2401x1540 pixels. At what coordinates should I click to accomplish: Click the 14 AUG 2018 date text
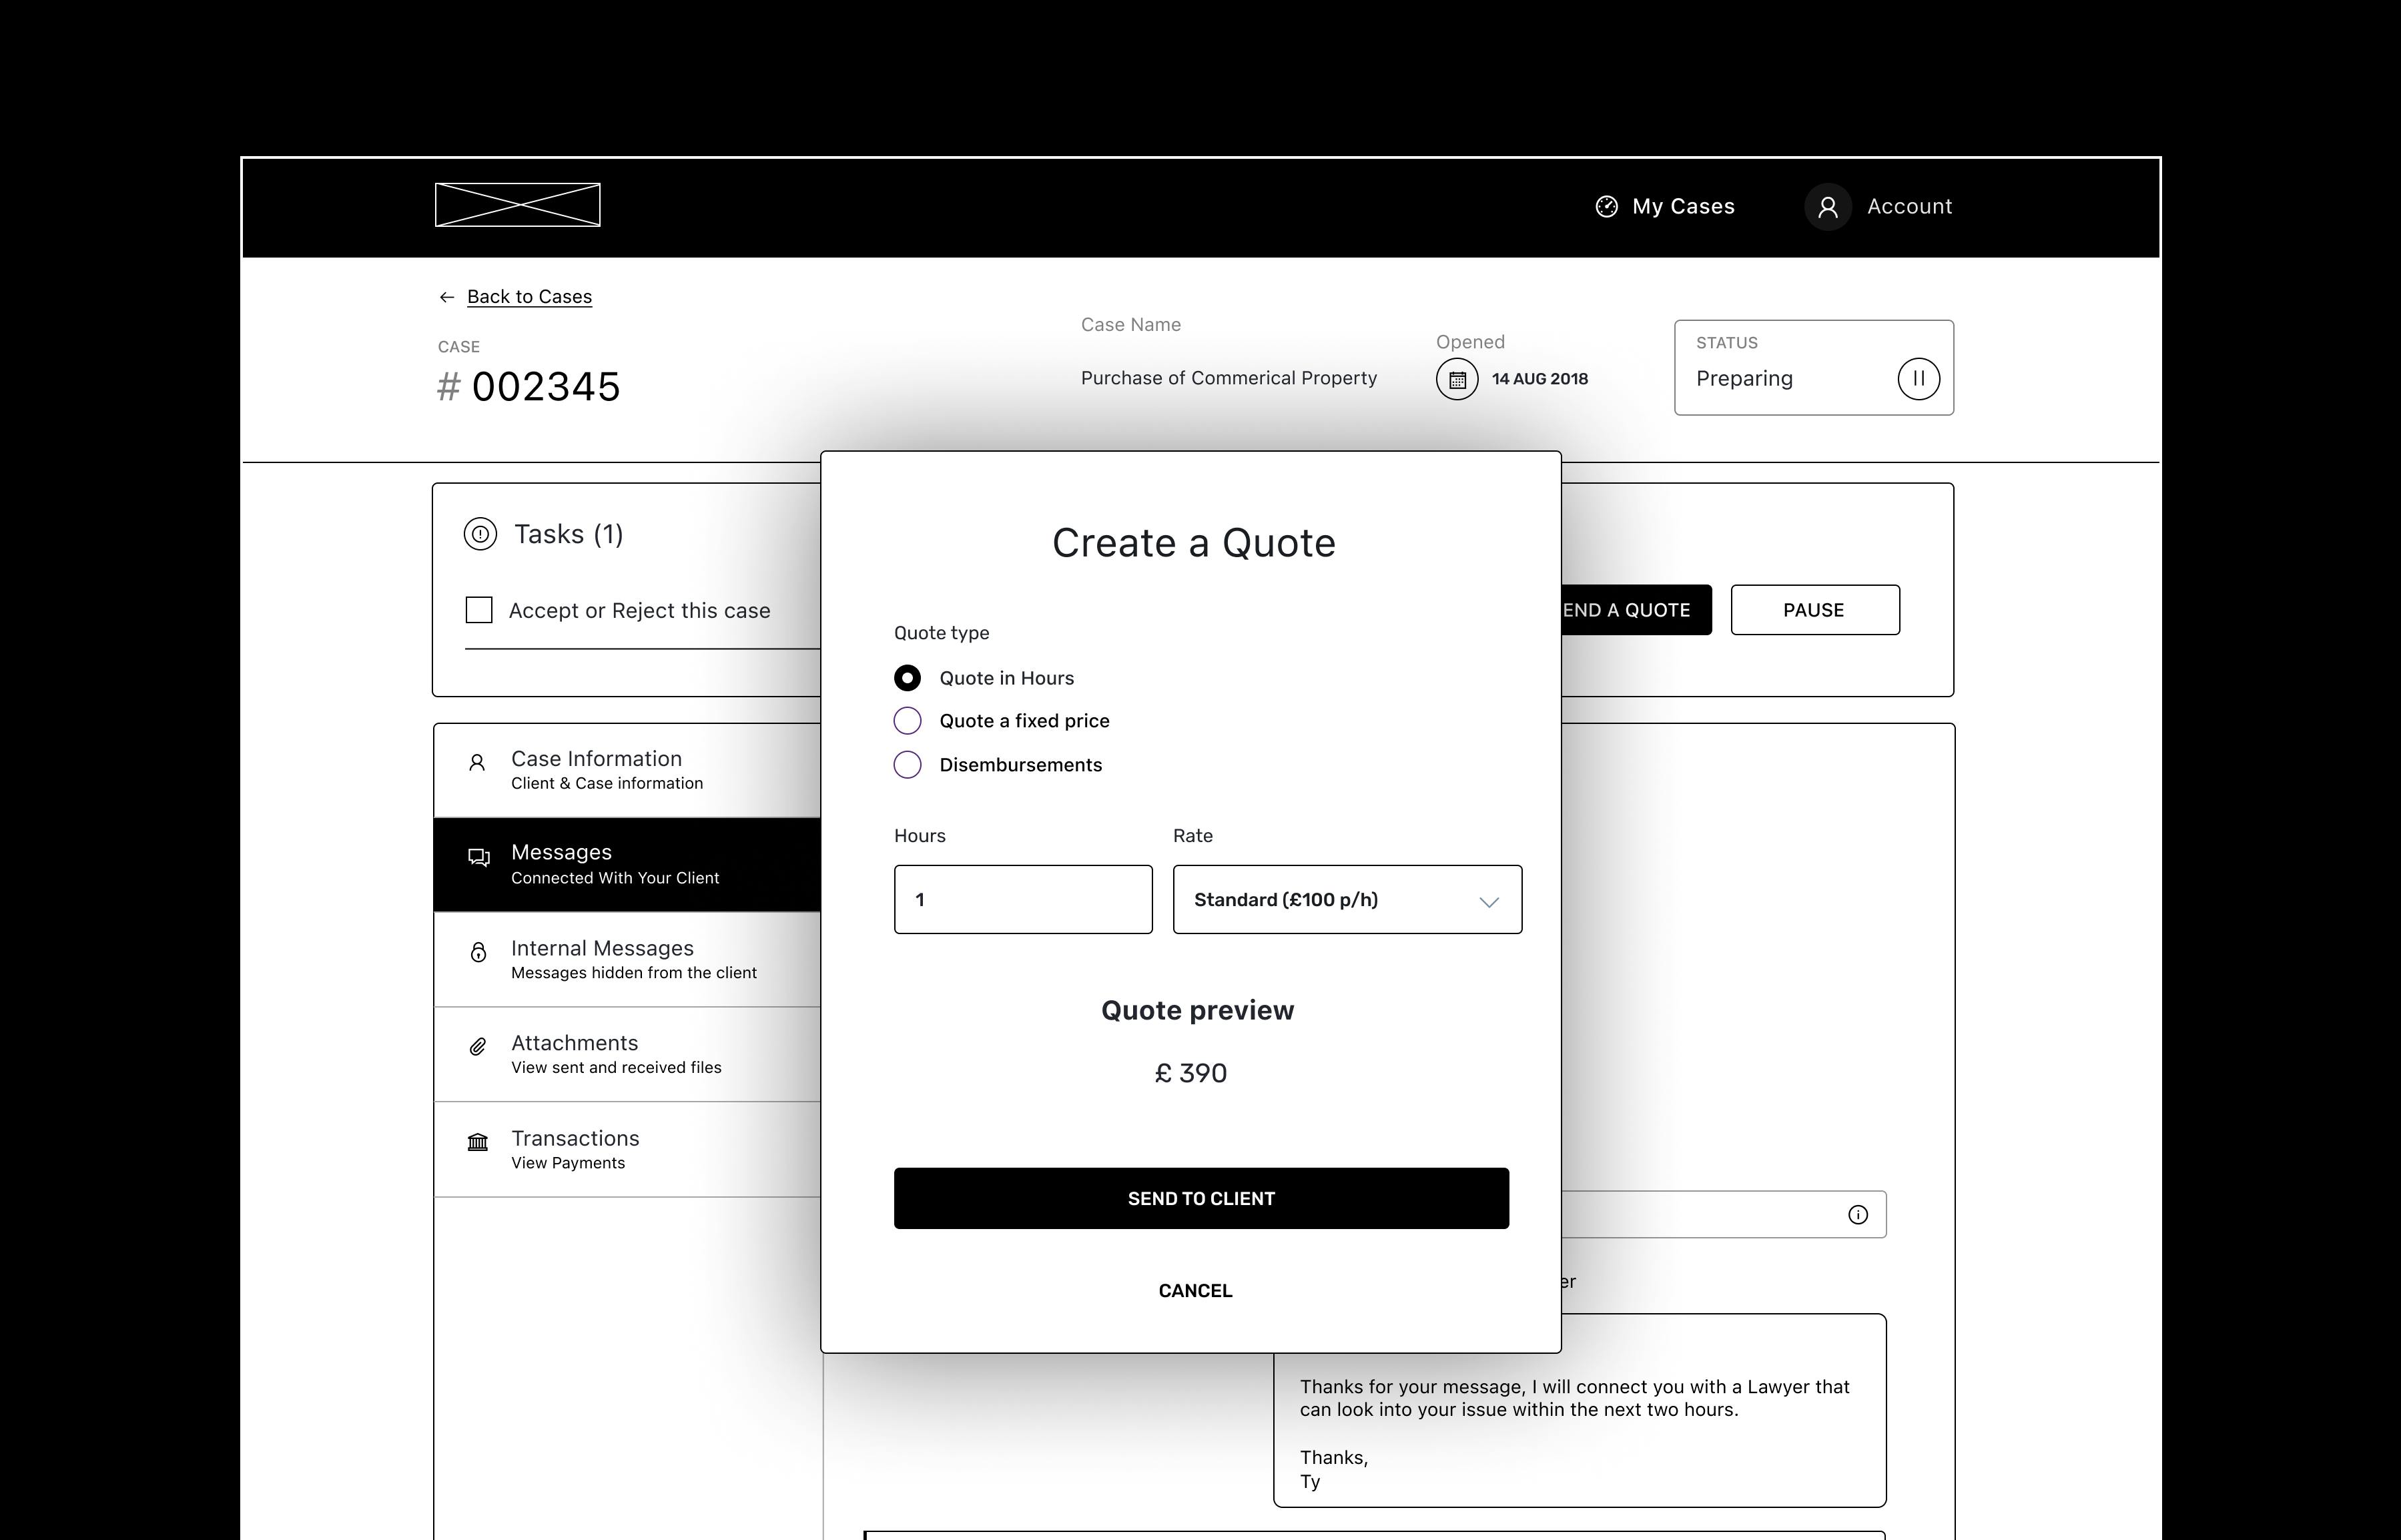(1539, 379)
